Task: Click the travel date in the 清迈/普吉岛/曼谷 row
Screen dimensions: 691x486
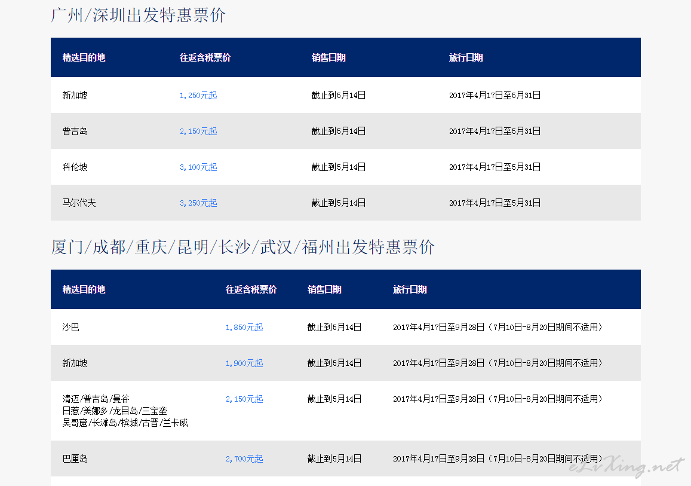Action: coord(497,399)
